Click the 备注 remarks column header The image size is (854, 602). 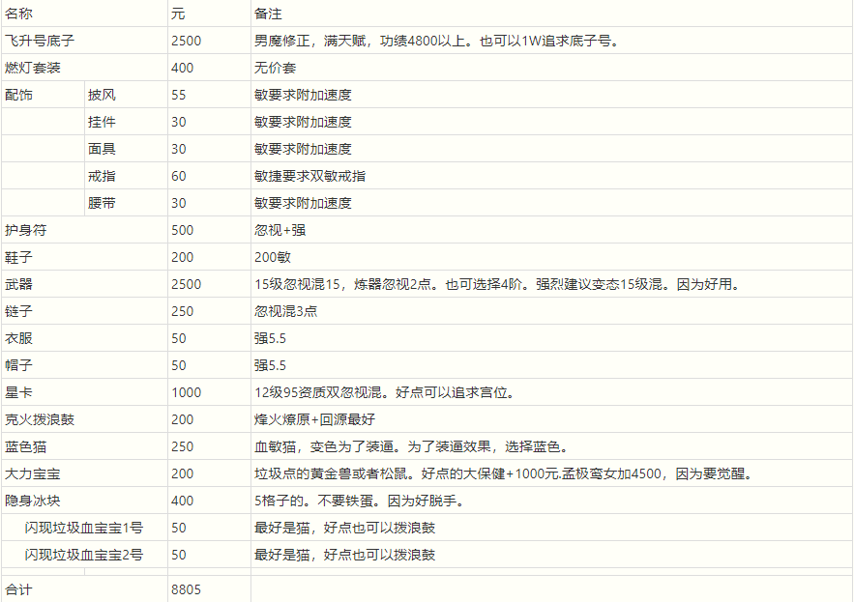pyautogui.click(x=267, y=14)
